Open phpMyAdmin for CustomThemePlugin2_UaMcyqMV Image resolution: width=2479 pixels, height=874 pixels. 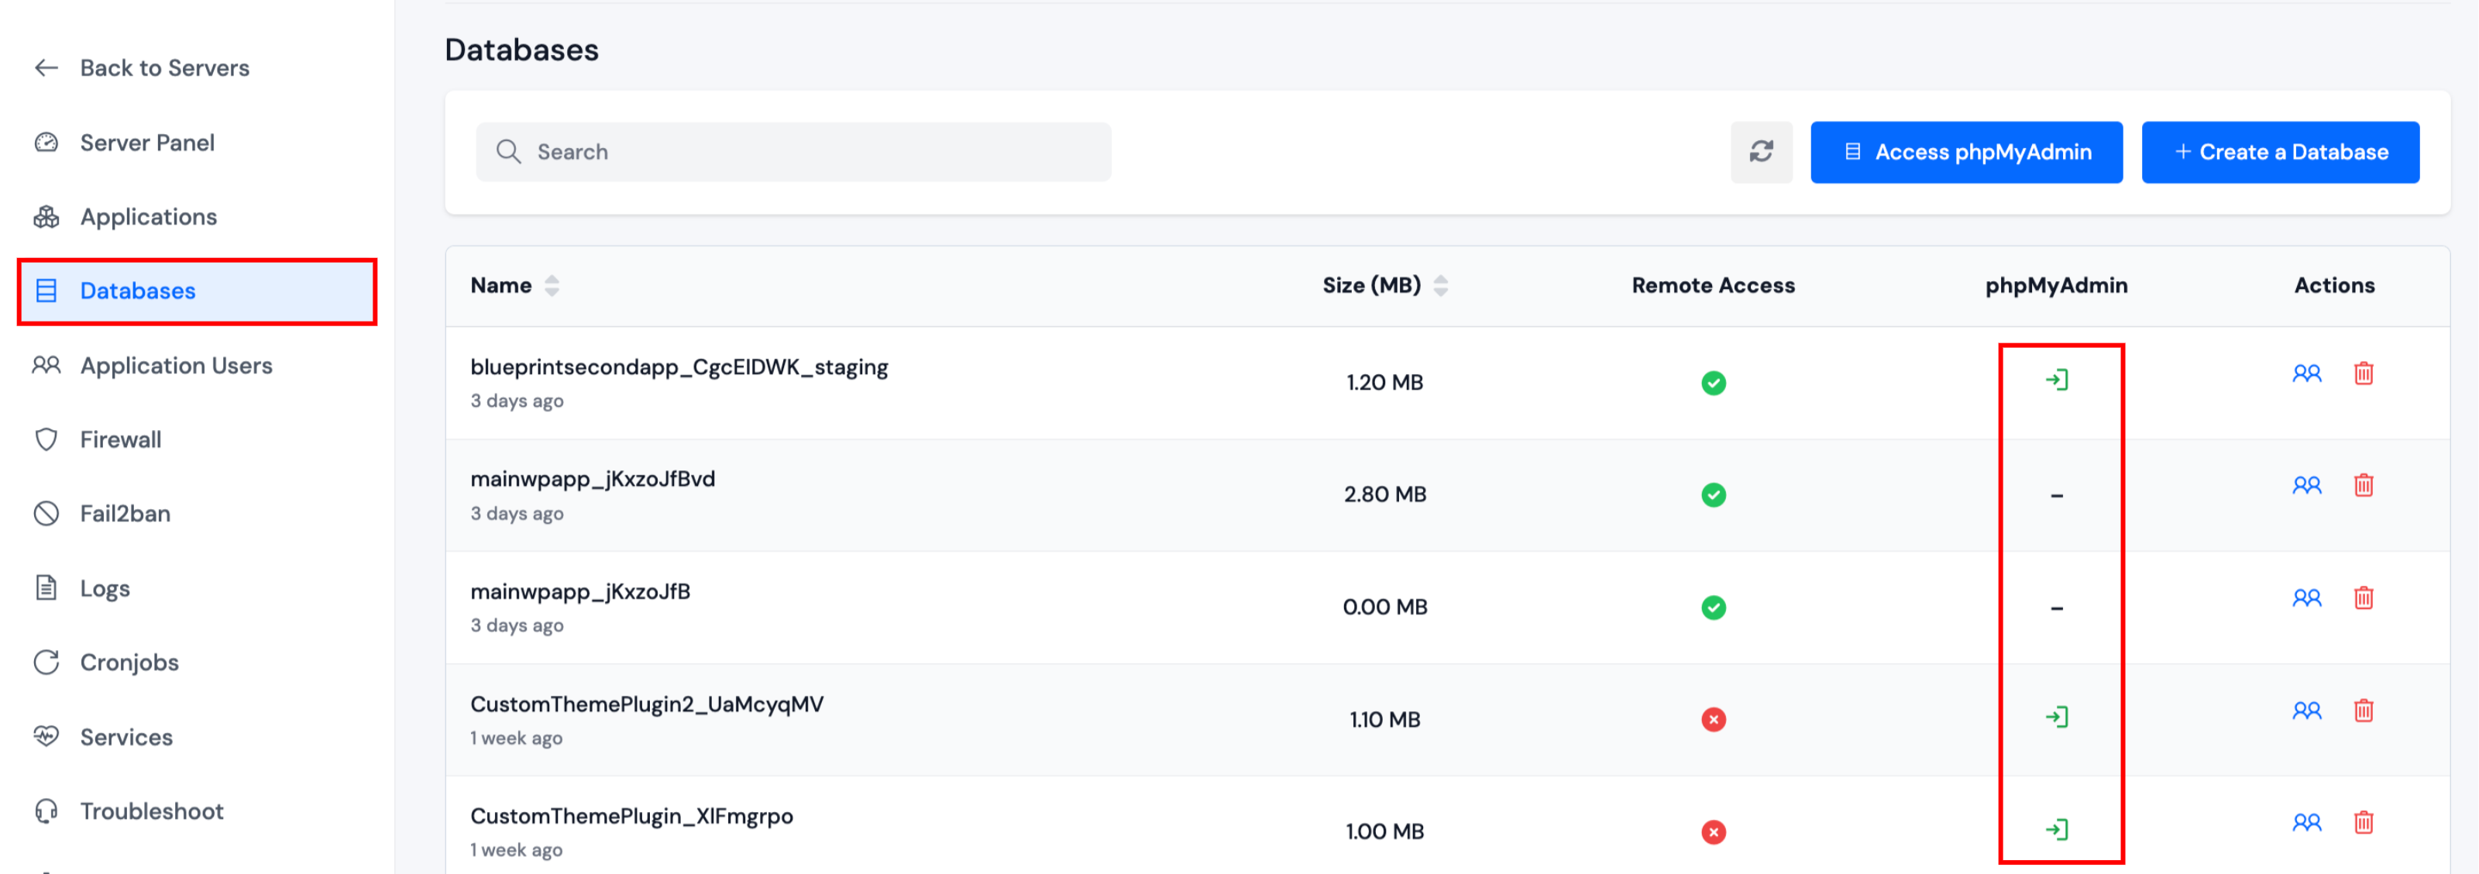(x=2057, y=717)
